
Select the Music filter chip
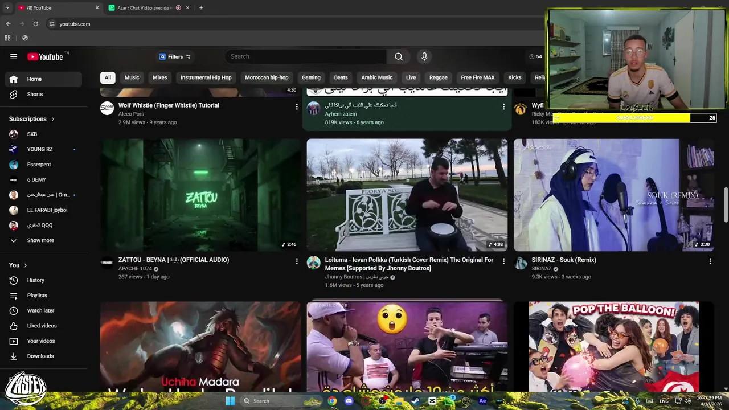point(132,77)
